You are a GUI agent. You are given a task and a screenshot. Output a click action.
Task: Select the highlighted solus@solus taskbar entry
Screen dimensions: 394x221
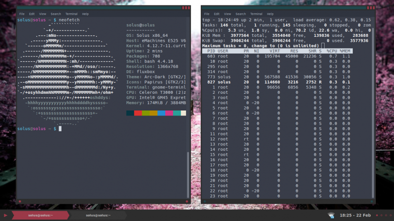(x=40, y=215)
